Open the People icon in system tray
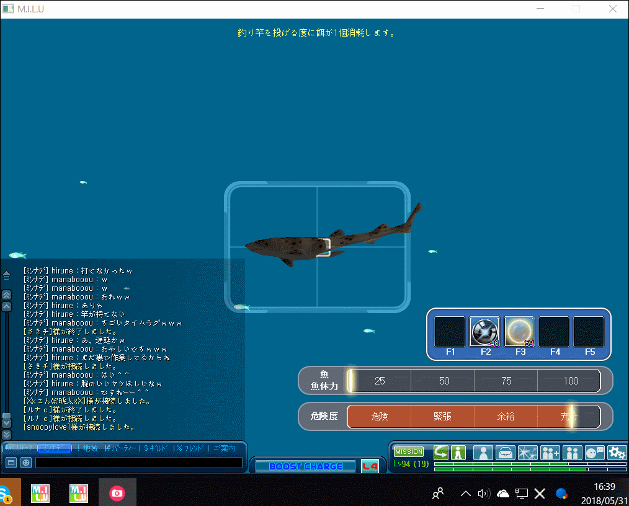629x506 pixels. [438, 494]
